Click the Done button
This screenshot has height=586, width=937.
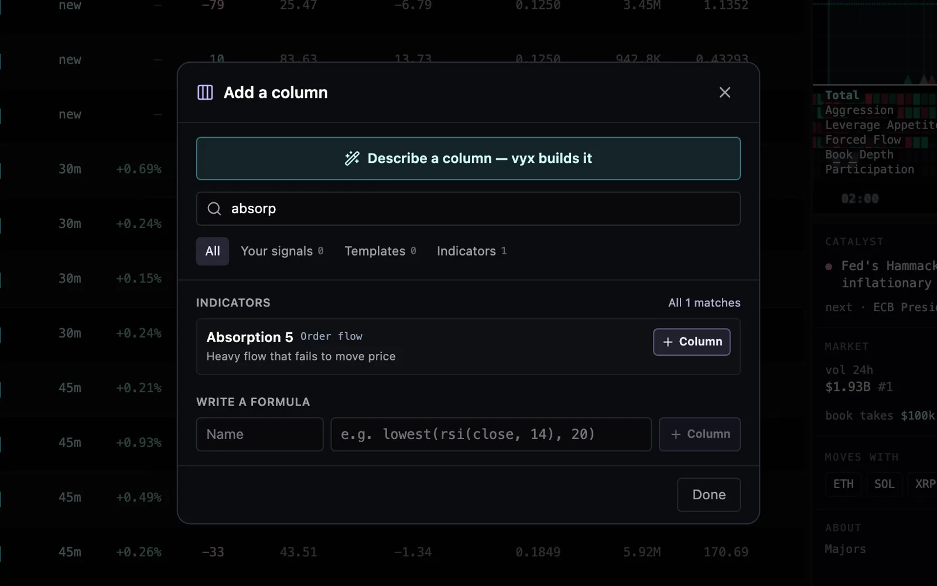click(x=709, y=495)
